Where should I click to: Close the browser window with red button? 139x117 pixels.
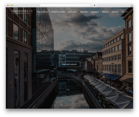coord(8,5)
